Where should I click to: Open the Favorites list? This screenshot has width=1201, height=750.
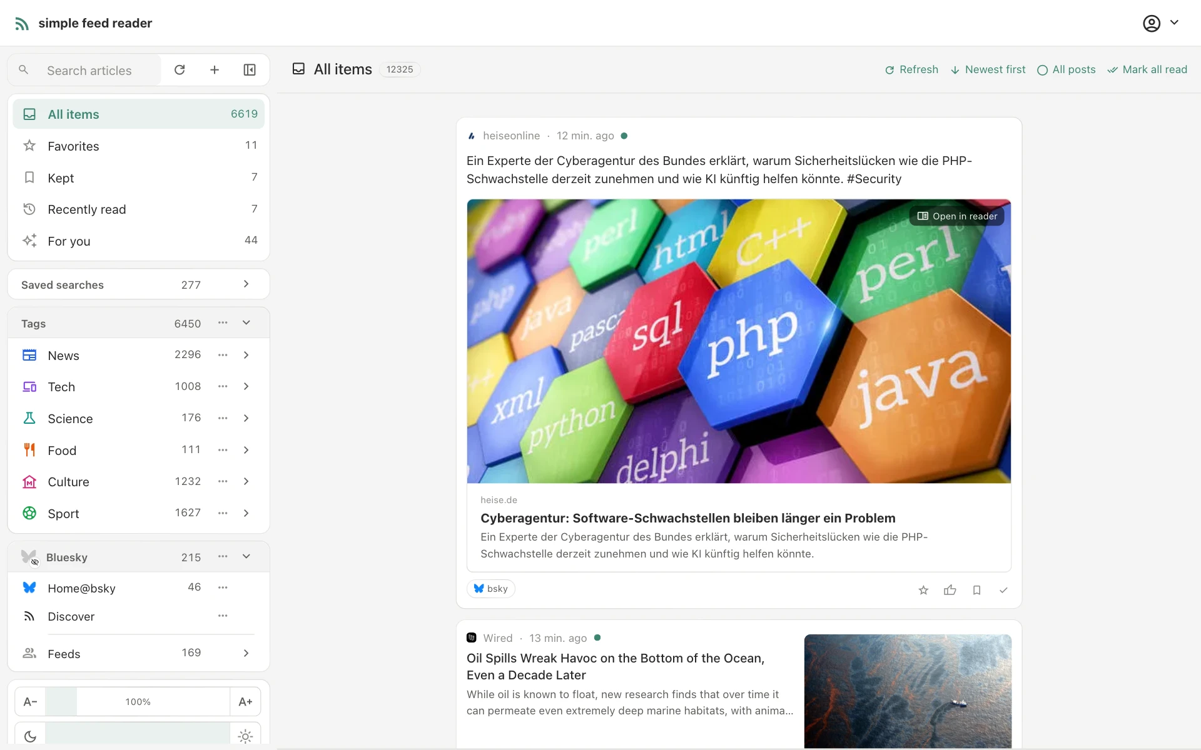tap(138, 146)
